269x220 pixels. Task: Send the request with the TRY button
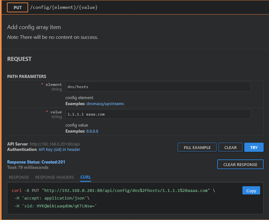pyautogui.click(x=254, y=147)
